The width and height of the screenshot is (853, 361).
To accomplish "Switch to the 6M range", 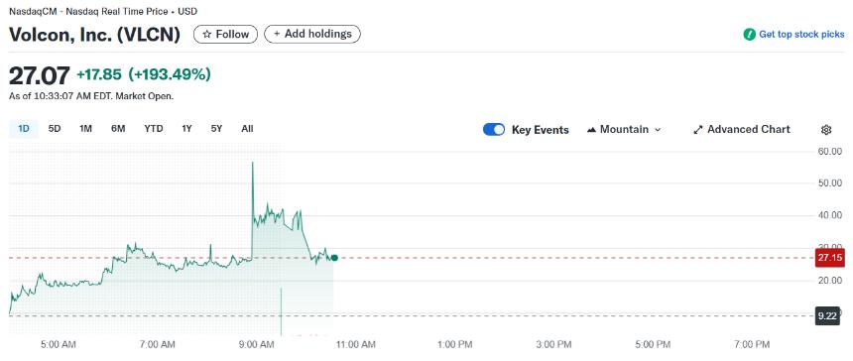I will tap(118, 129).
